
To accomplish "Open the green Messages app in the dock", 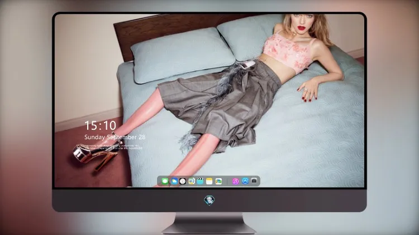I will tap(165, 182).
